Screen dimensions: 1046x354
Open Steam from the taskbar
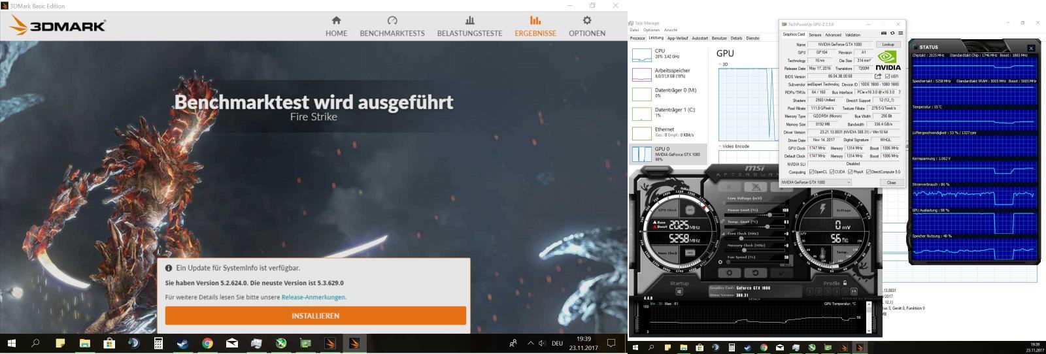pyautogui.click(x=182, y=343)
